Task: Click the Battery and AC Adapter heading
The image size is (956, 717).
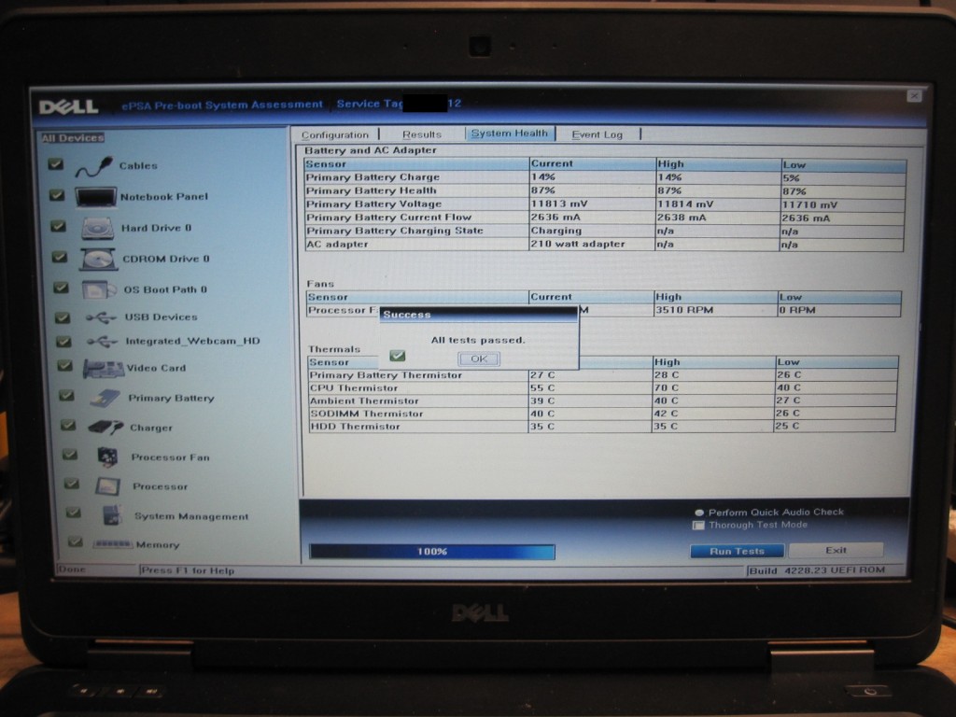Action: [x=371, y=150]
